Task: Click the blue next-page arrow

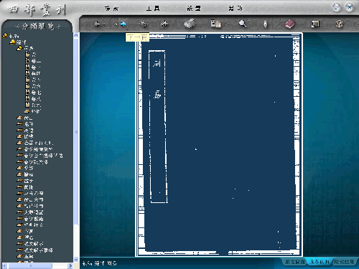Action: click(123, 24)
